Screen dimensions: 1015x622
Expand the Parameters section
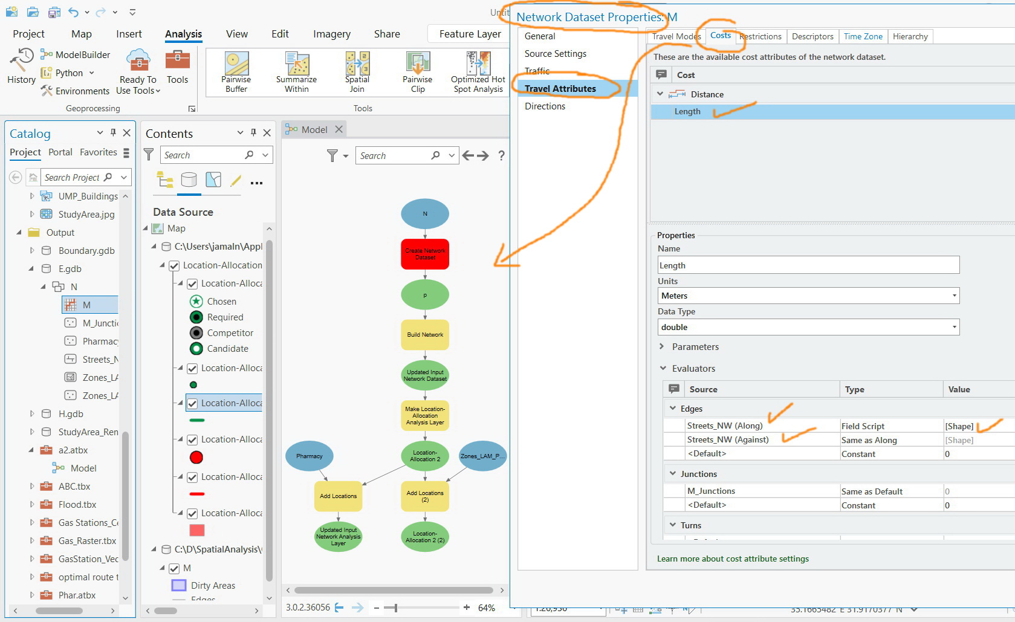[661, 346]
